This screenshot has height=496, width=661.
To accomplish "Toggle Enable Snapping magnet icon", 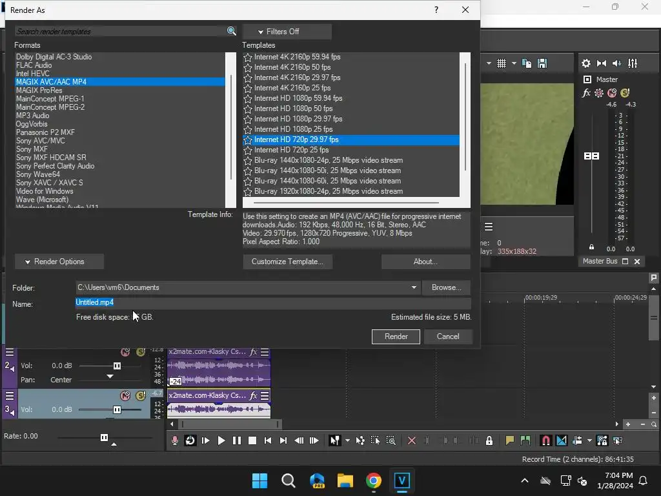I will pos(546,440).
